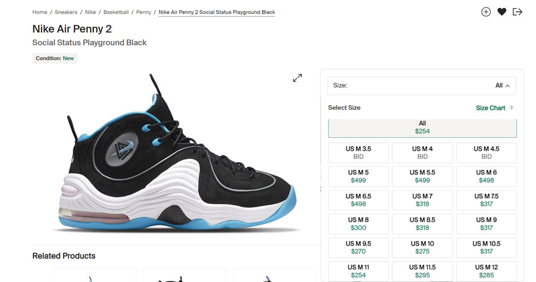Select the All sizes $254 option

pos(422,128)
